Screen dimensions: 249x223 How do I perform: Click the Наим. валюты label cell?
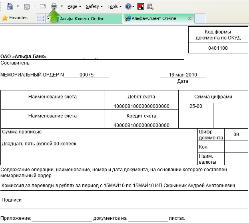(x=211, y=159)
